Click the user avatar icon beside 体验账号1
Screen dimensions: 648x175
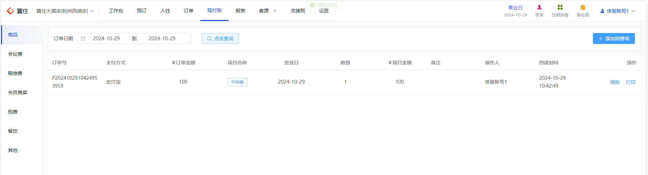tap(603, 11)
